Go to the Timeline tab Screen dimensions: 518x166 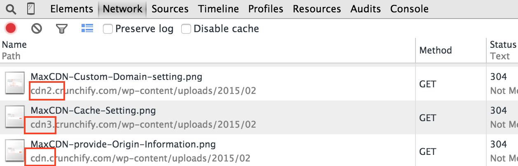pos(218,9)
